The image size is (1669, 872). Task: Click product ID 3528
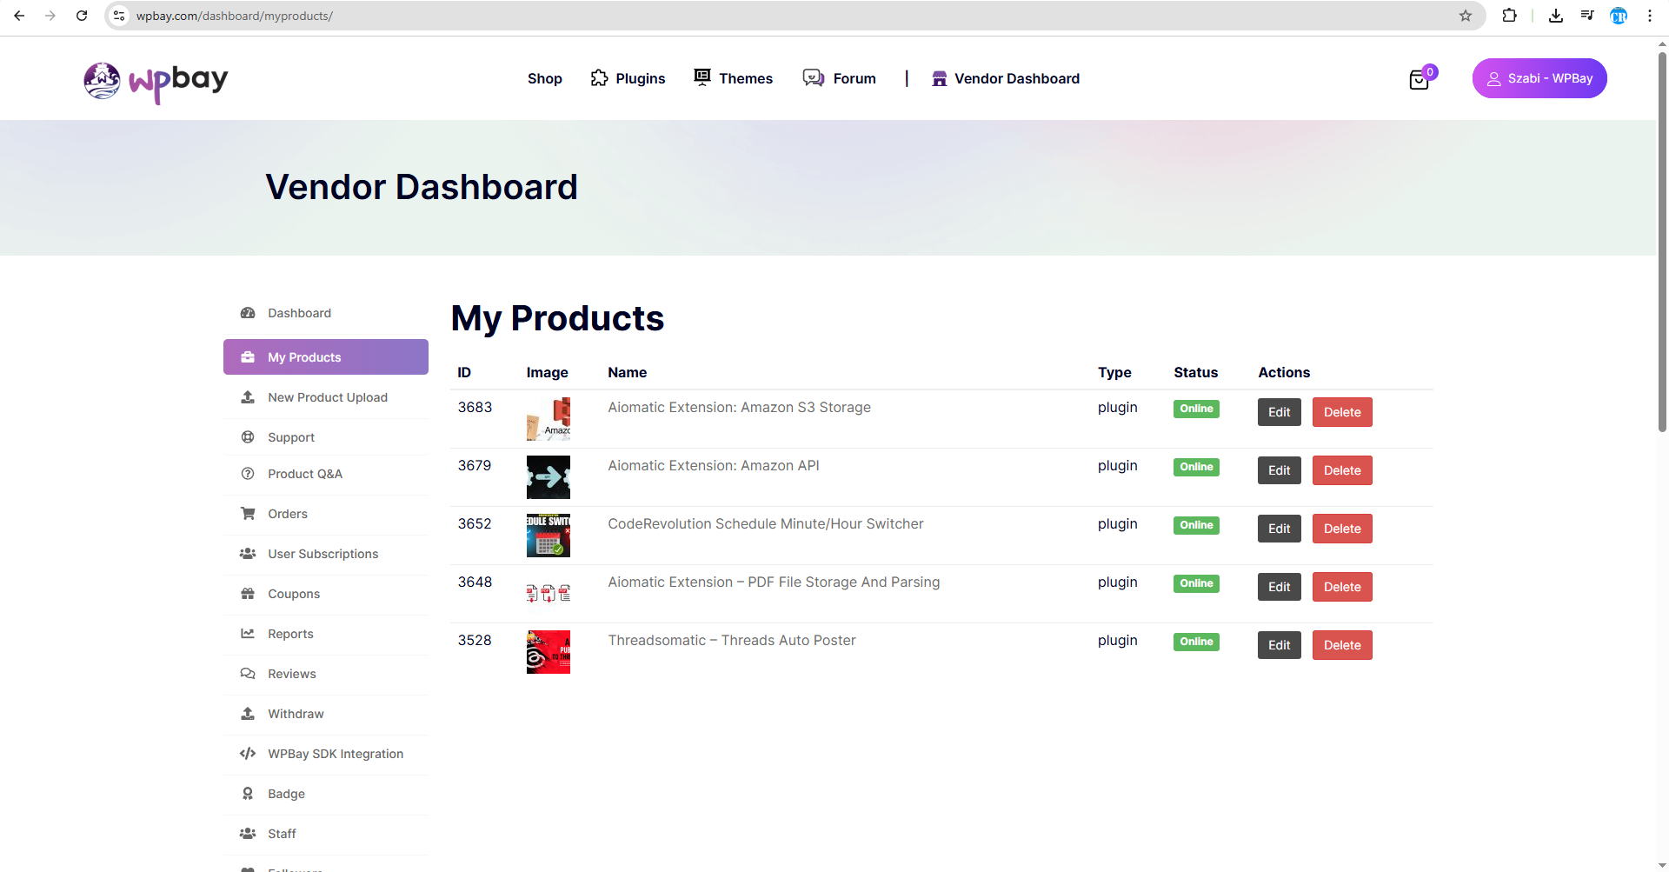475,640
